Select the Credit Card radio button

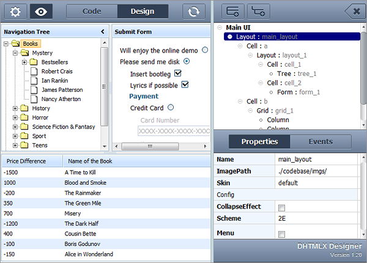171,108
